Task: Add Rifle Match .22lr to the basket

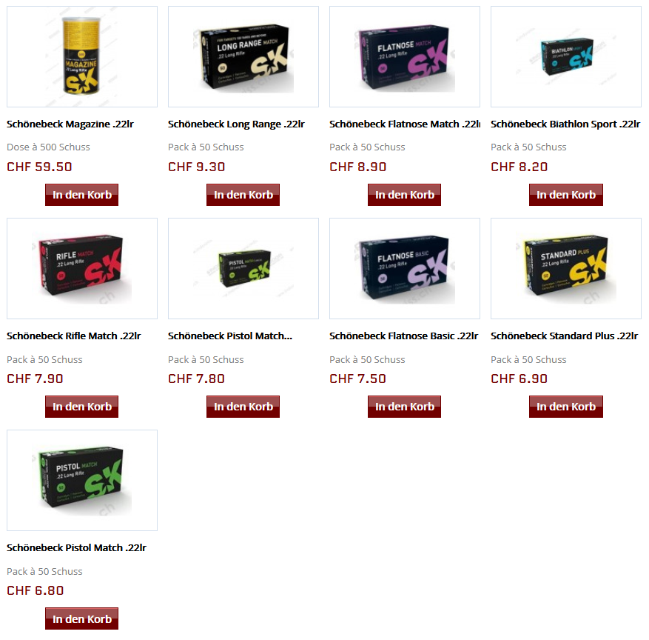Action: coord(82,407)
